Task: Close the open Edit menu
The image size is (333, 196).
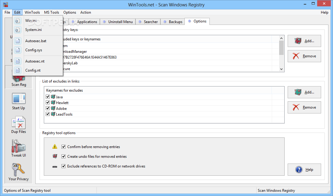Action: (17, 12)
